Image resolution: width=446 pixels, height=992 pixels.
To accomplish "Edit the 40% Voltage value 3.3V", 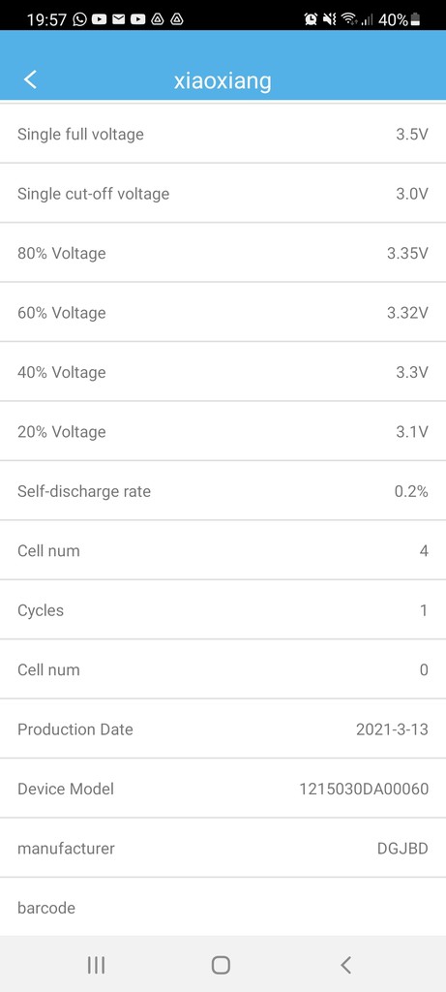I will click(412, 372).
